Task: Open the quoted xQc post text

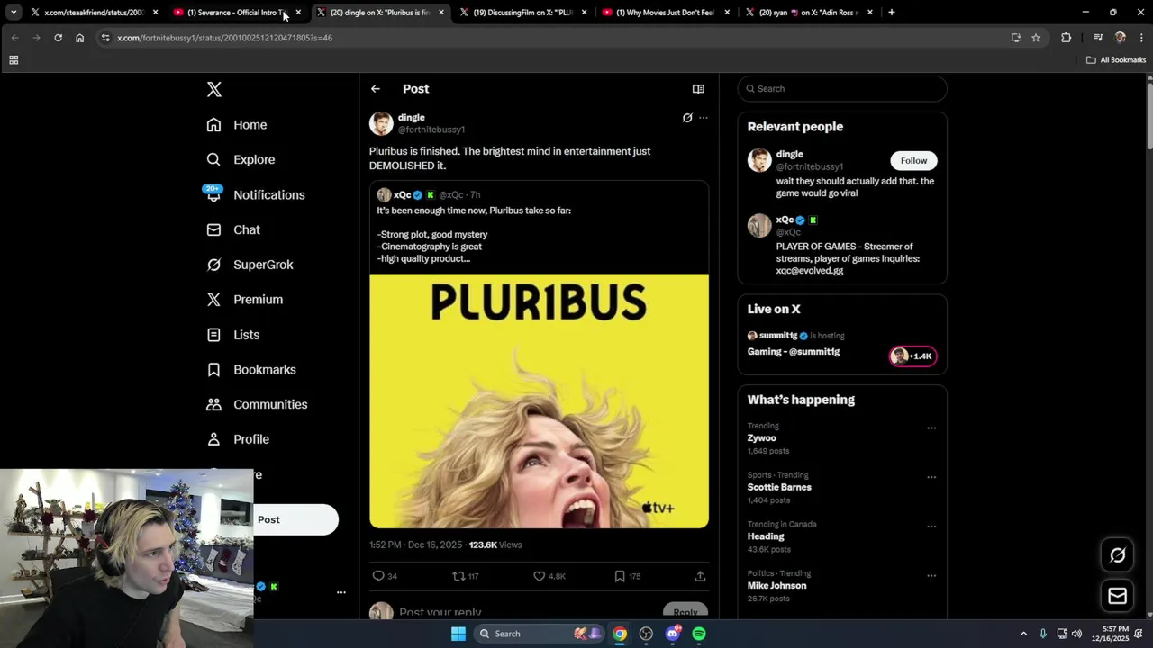Action: coord(474,235)
